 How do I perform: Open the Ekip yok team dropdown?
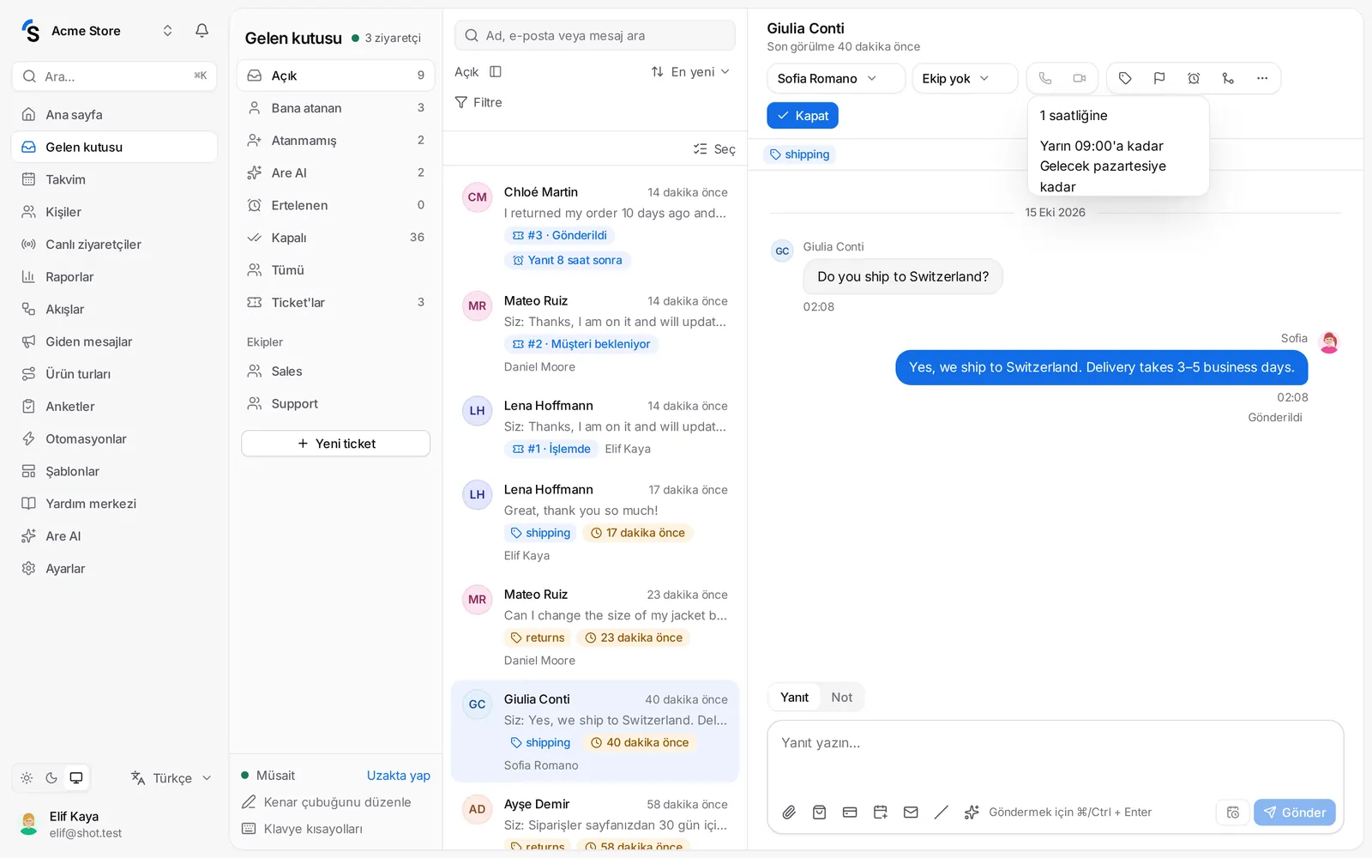coord(965,78)
